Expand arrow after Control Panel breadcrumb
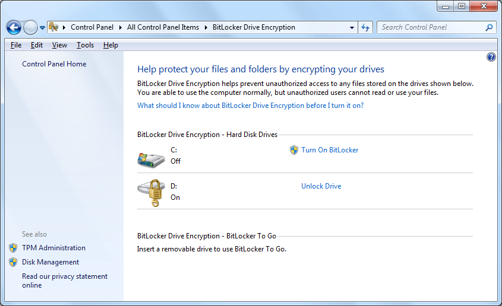 121,27
